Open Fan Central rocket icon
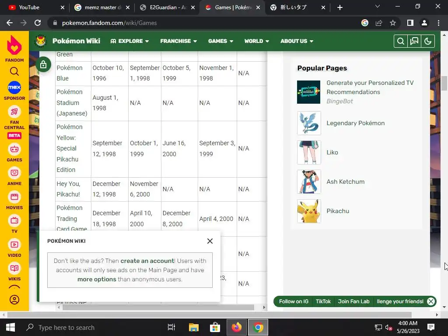 pos(14,112)
